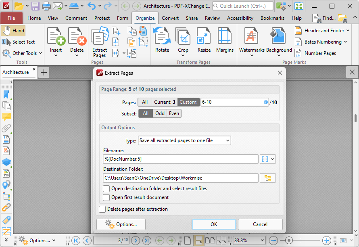This screenshot has height=247, width=359.
Task: Go to next page arrow
Action: (136, 241)
